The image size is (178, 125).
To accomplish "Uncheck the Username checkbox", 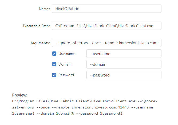I will coord(54,54).
